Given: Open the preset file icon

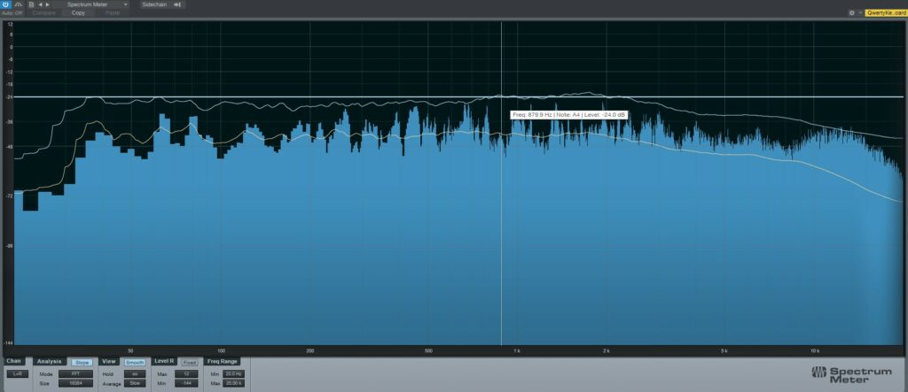Looking at the screenshot, I should 31,4.
